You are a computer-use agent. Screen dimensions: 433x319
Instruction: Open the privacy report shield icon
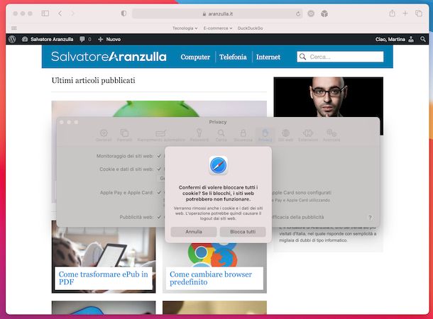pos(124,13)
